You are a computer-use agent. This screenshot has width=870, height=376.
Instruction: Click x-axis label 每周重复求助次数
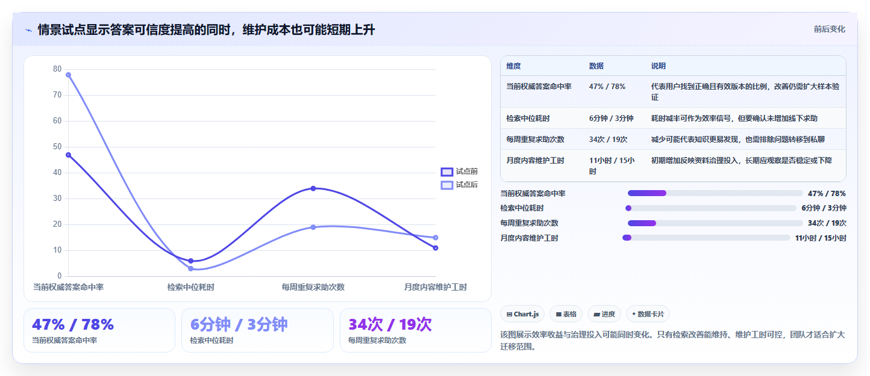pyautogui.click(x=313, y=287)
